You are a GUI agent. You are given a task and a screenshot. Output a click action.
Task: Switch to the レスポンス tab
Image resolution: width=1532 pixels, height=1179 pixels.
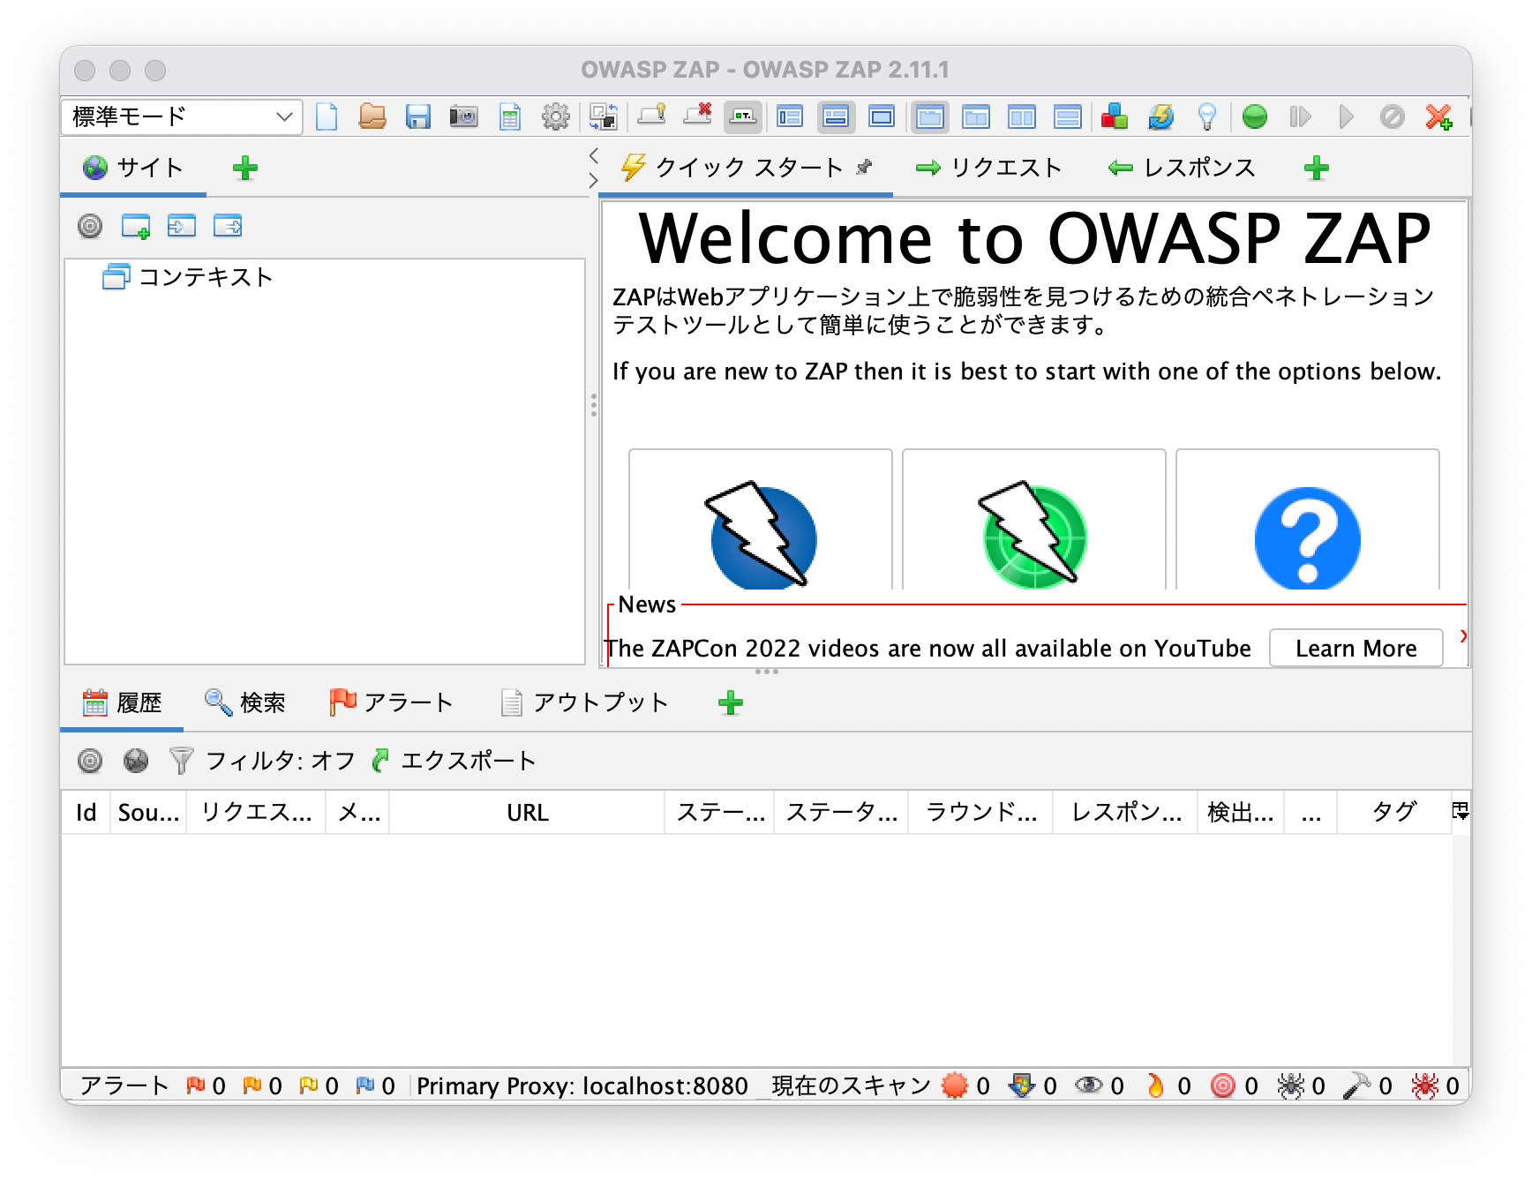click(x=1182, y=168)
